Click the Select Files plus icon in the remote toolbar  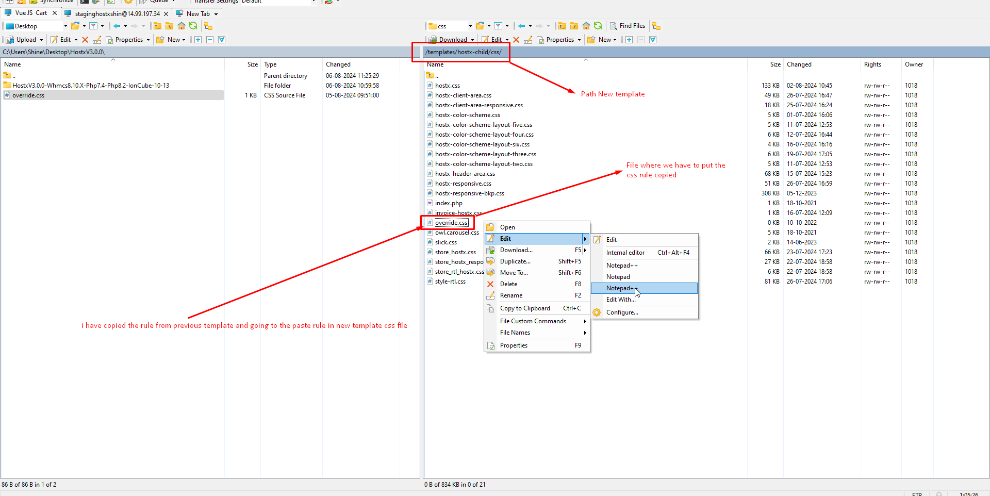tap(629, 40)
